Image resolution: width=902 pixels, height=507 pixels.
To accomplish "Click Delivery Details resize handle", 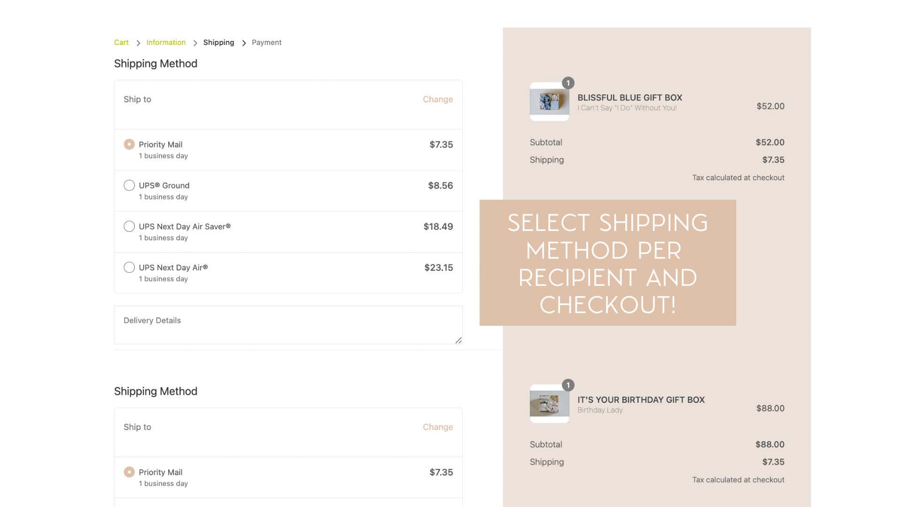I will [459, 340].
